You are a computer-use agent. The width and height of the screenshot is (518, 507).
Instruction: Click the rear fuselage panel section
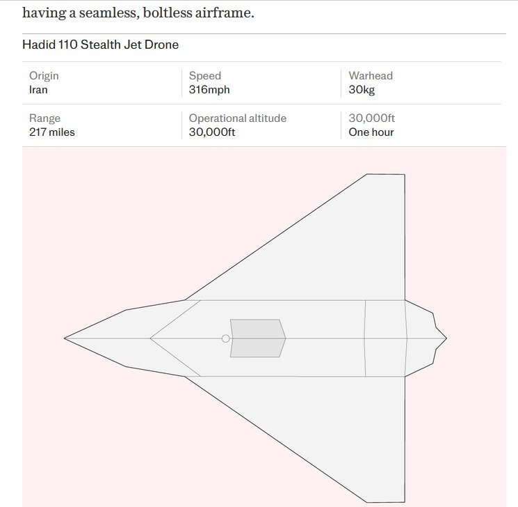(385, 338)
